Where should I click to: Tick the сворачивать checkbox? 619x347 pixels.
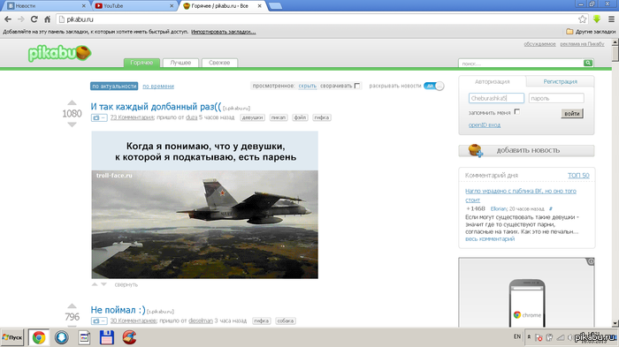point(357,86)
